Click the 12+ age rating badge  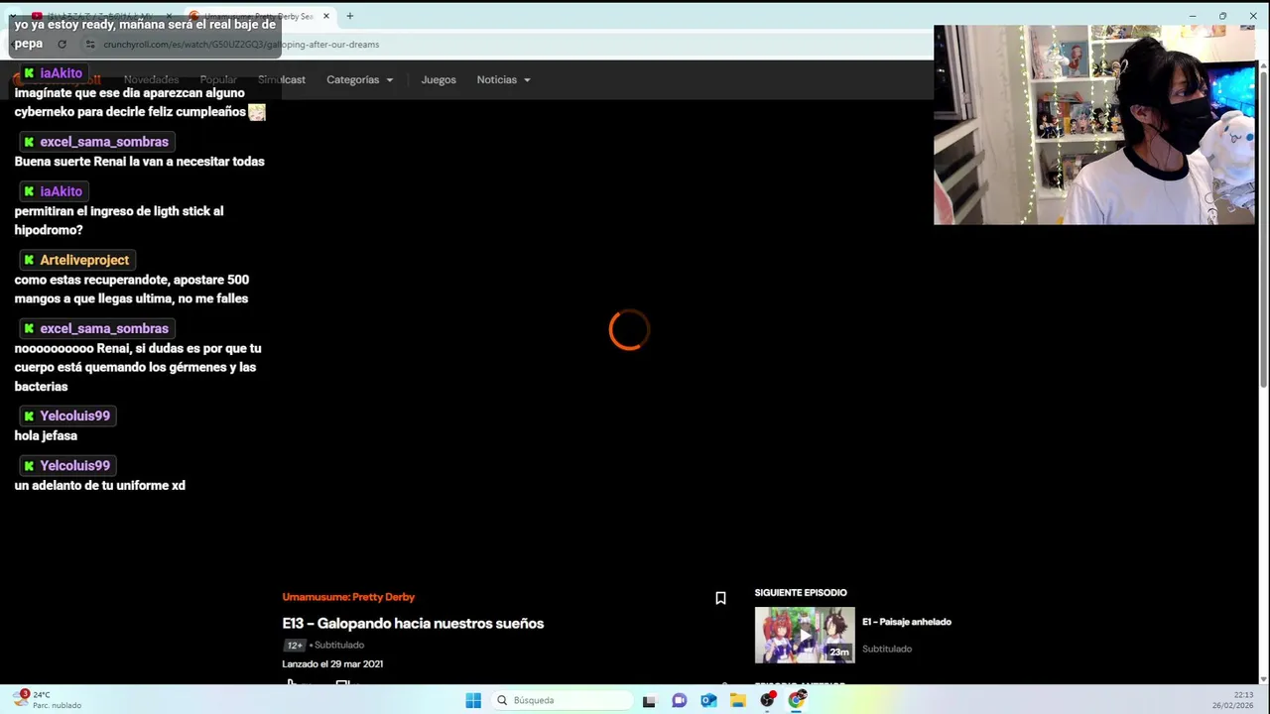295,646
